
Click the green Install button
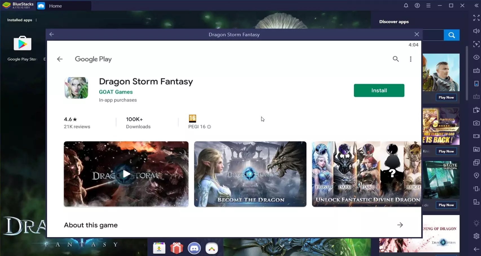tap(379, 90)
